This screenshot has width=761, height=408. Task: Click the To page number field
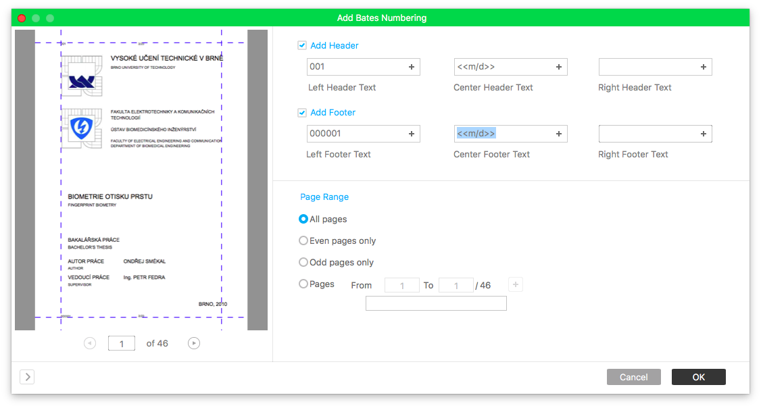[456, 285]
